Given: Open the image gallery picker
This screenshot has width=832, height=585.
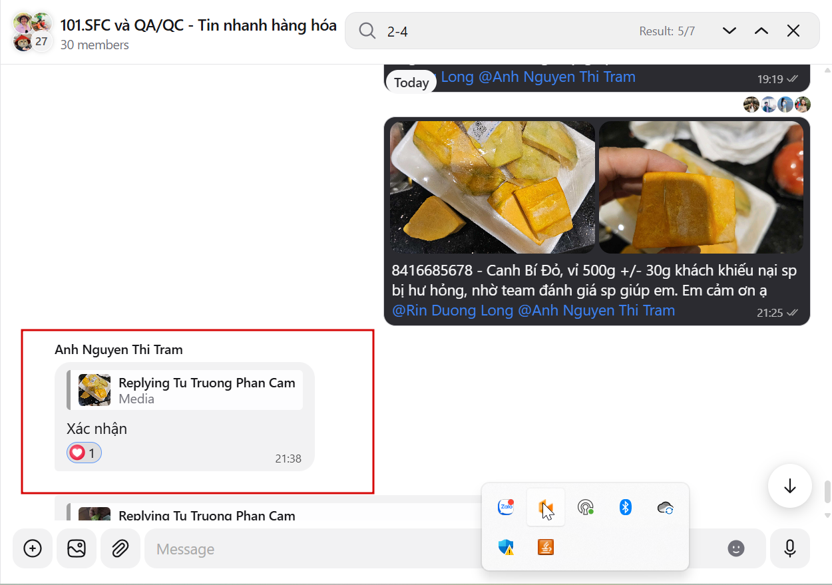Looking at the screenshot, I should tap(77, 548).
